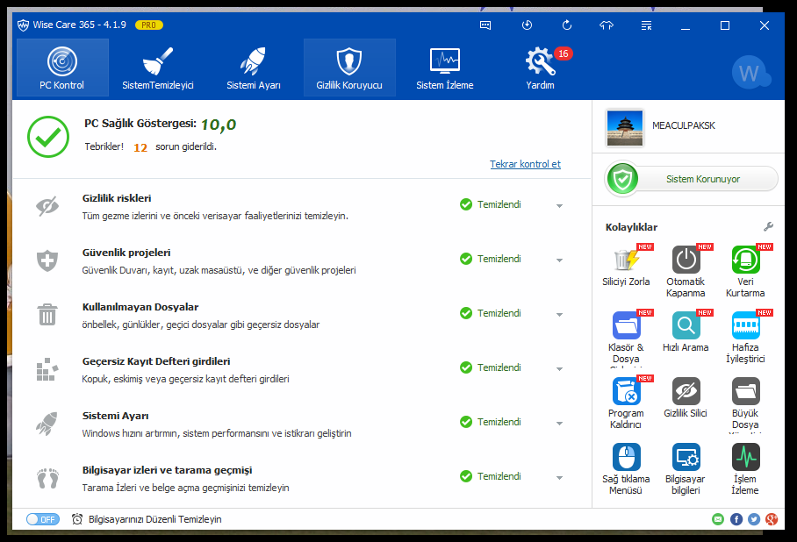
Task: Open the Yardım tab
Action: click(540, 68)
